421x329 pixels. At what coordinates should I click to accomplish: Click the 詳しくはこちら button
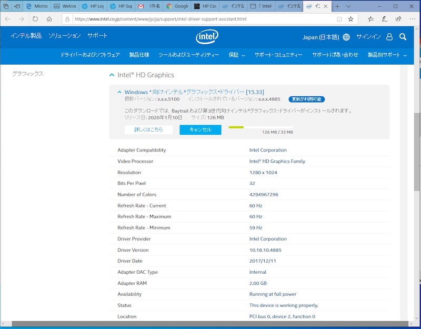[x=148, y=129]
